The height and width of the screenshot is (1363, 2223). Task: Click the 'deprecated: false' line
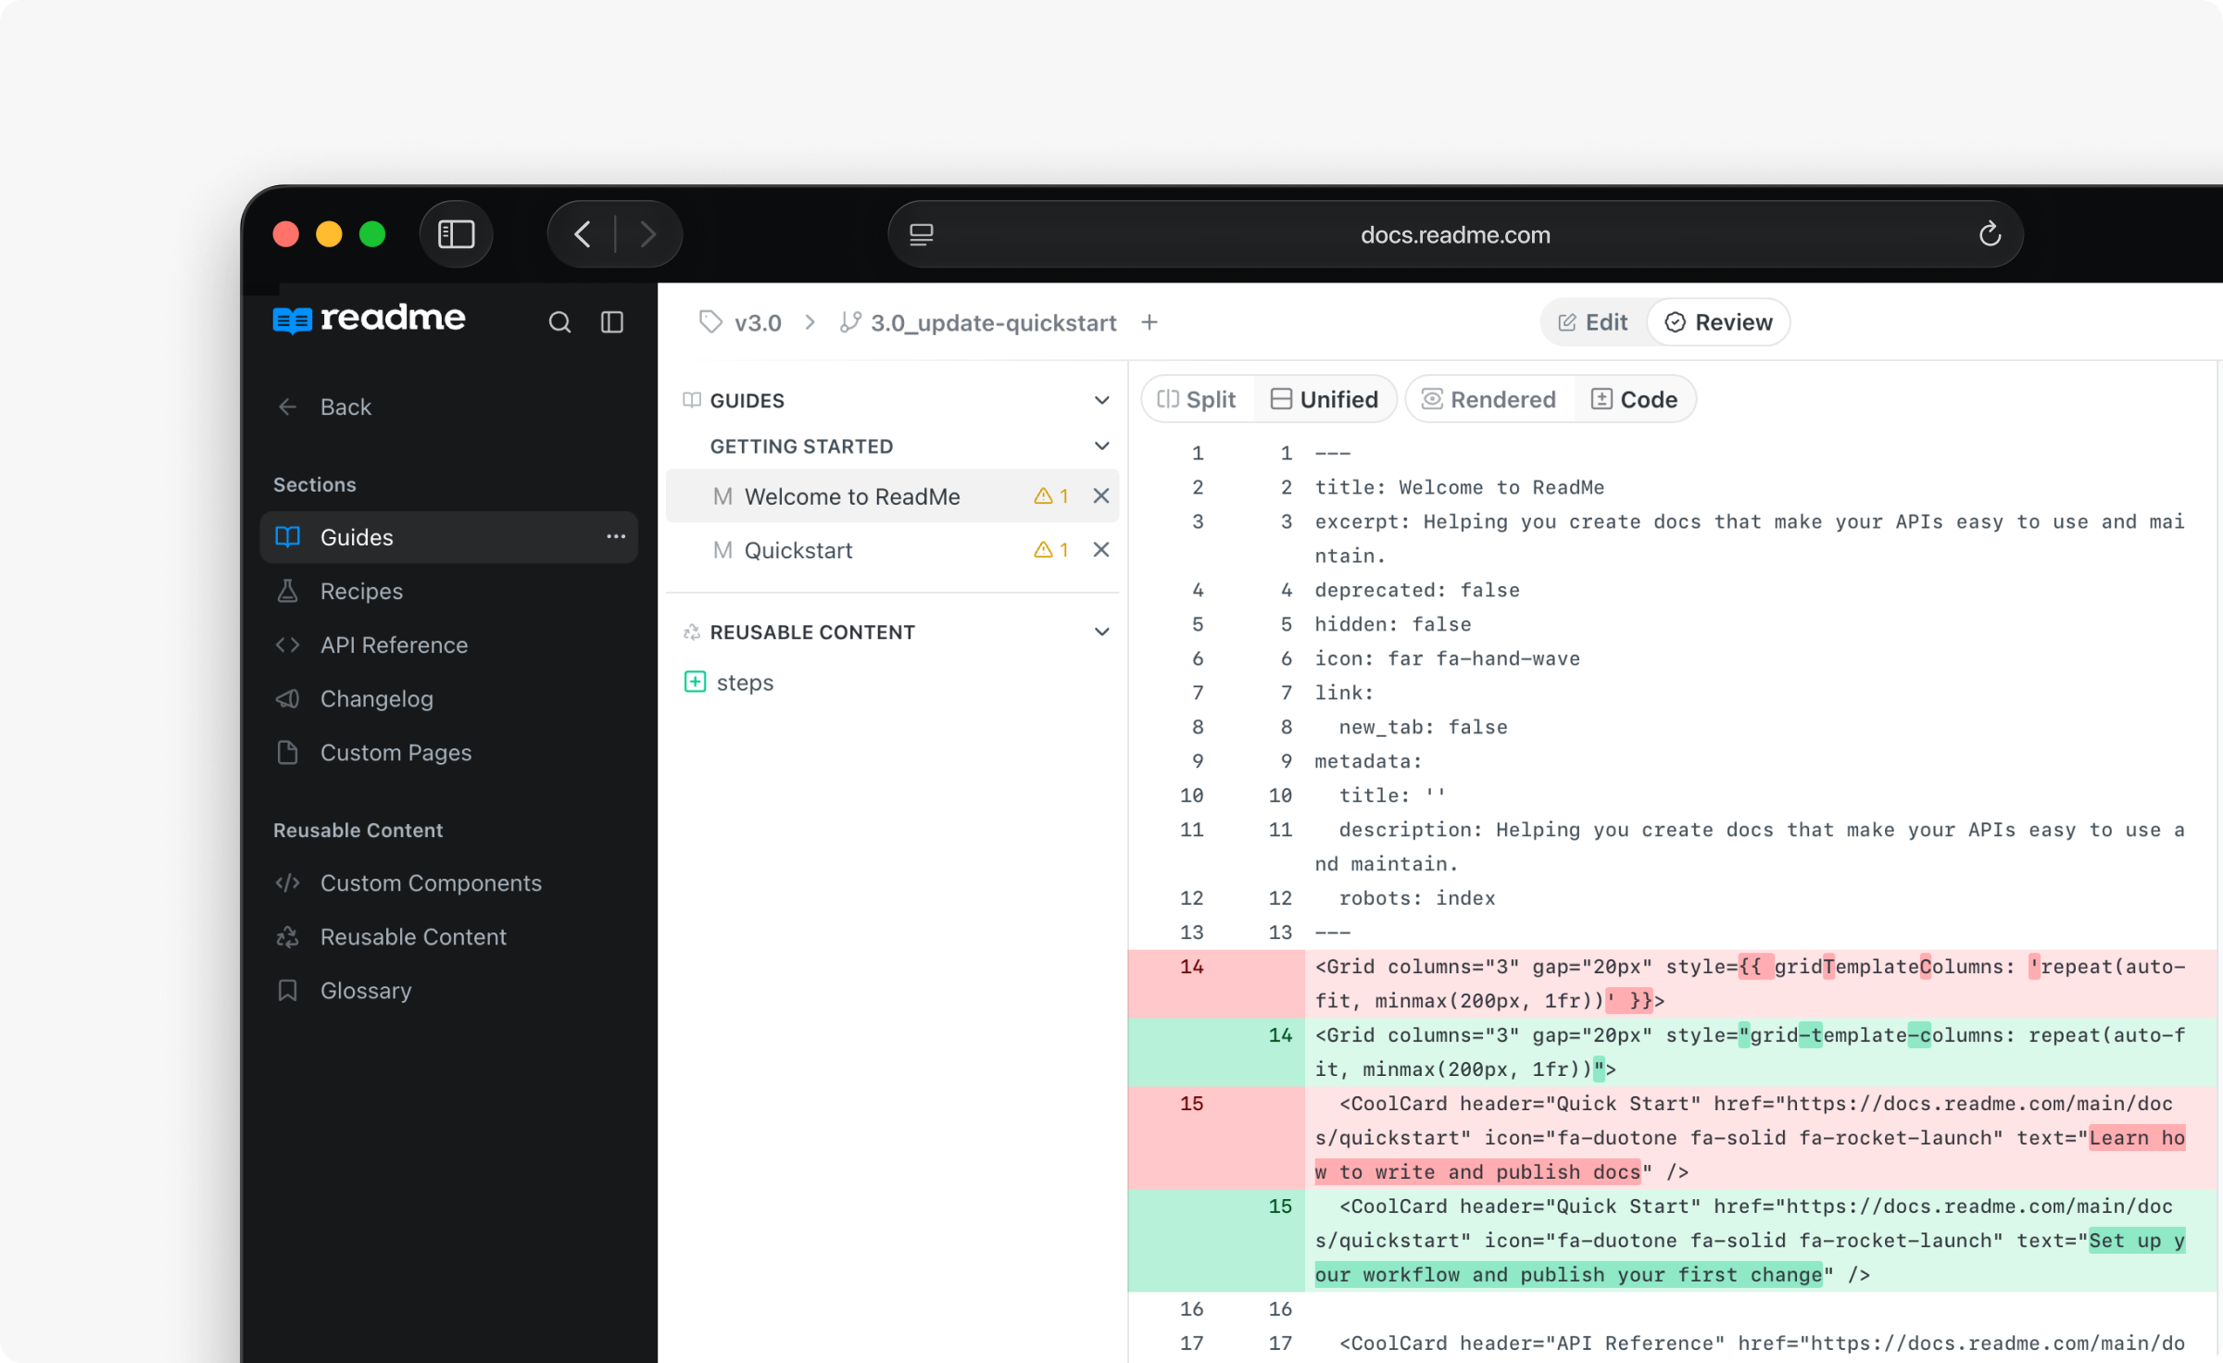coord(1417,591)
